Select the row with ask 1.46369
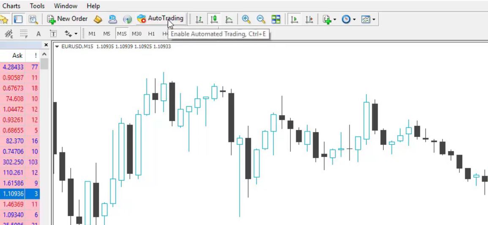488x225 pixels. point(20,204)
